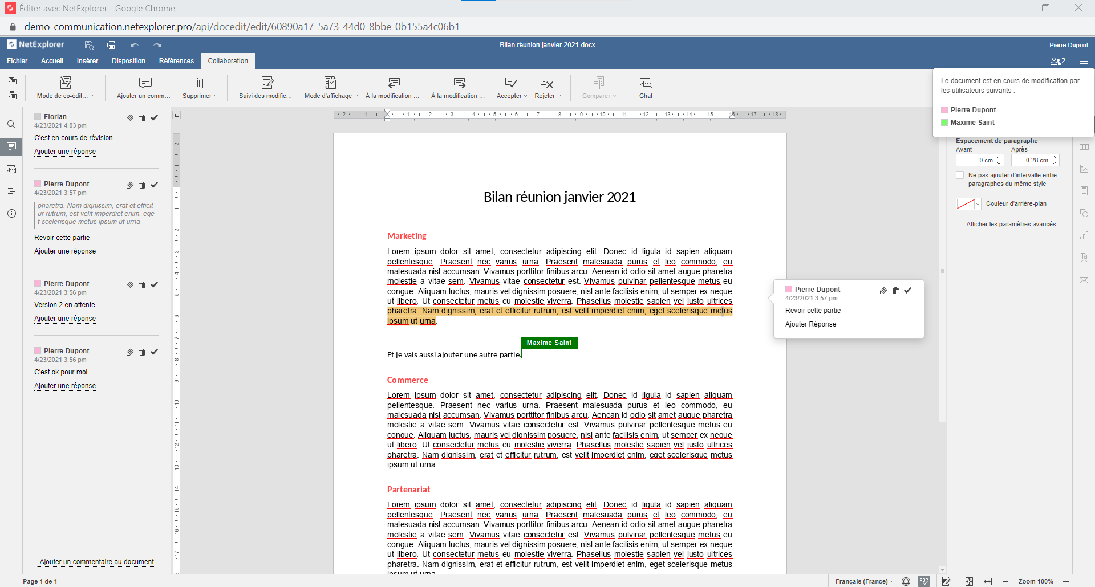Open the Chat panel from the toolbar
This screenshot has height=587, width=1095.
646,87
